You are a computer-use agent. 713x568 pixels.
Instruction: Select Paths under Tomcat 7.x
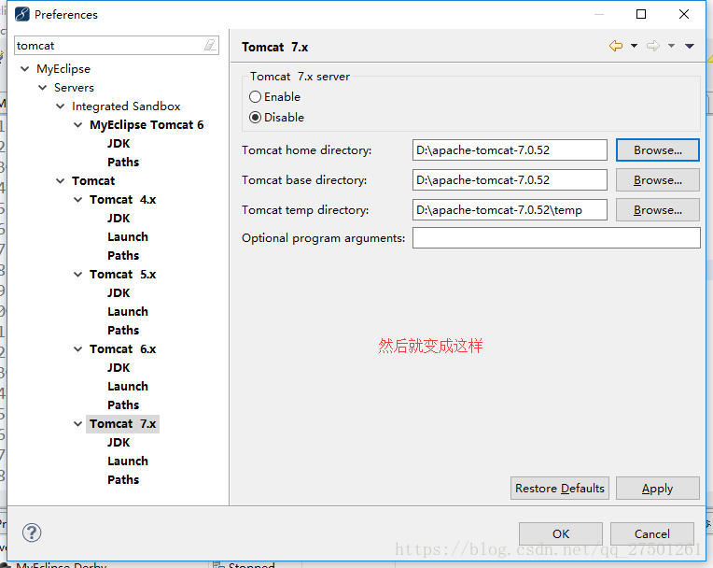coord(123,479)
